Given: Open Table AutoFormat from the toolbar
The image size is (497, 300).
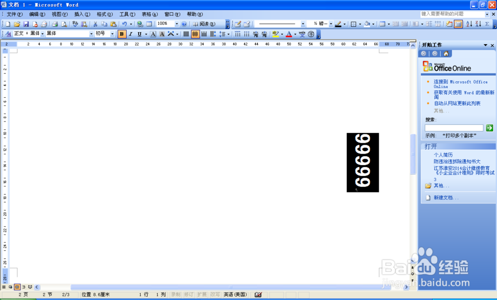Looking at the screenshot, I should point(449,24).
